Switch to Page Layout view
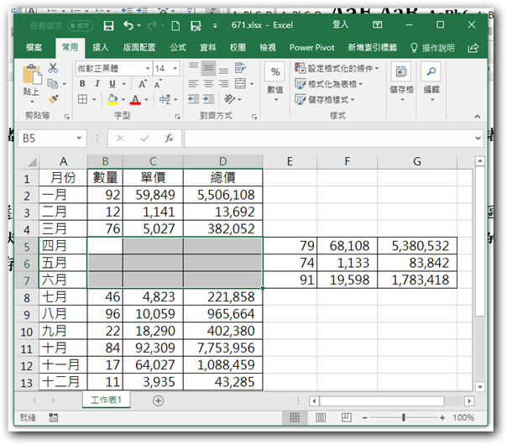 pyautogui.click(x=321, y=417)
